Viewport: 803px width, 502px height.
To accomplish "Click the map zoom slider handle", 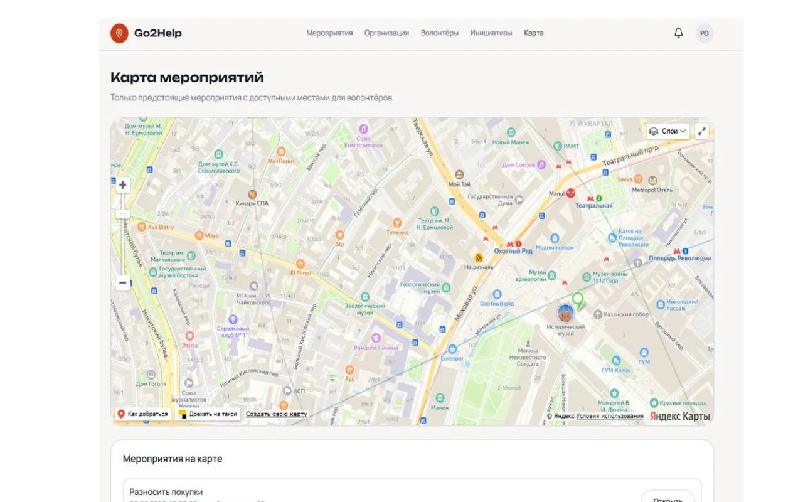I will [x=123, y=215].
